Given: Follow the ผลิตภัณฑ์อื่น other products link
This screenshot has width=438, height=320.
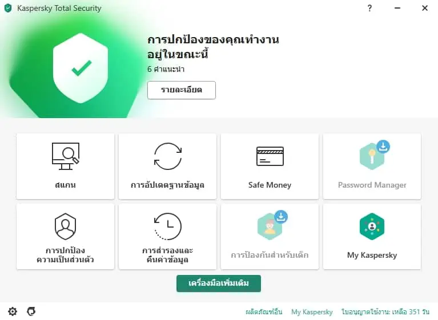Looking at the screenshot, I should (x=264, y=311).
